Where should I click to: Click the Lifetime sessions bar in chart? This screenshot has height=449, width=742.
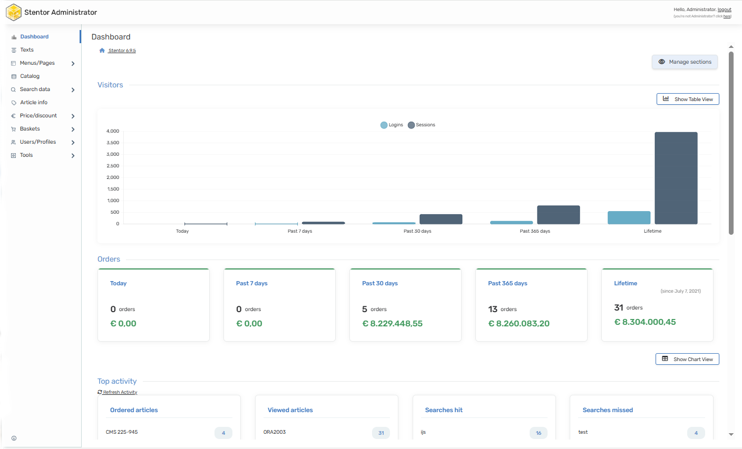point(676,178)
